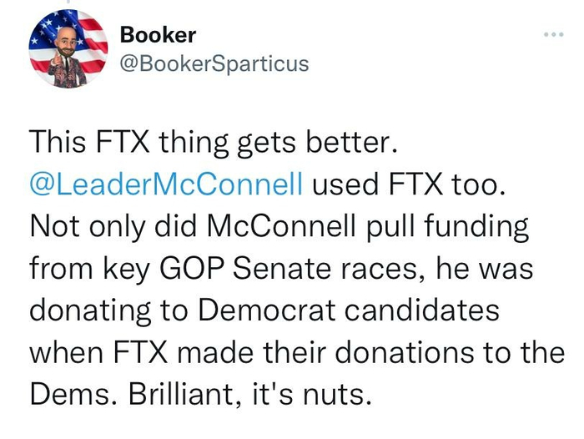The height and width of the screenshot is (439, 584).
Task: Click Booker's profile avatar picture
Action: point(68,49)
